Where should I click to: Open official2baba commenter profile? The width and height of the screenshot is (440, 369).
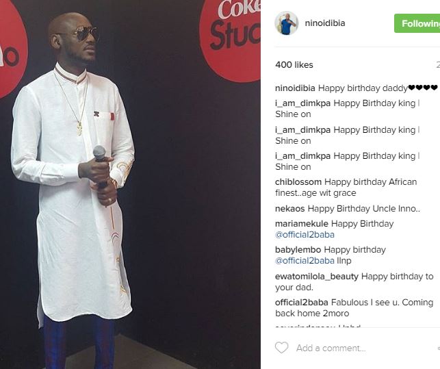pyautogui.click(x=302, y=303)
